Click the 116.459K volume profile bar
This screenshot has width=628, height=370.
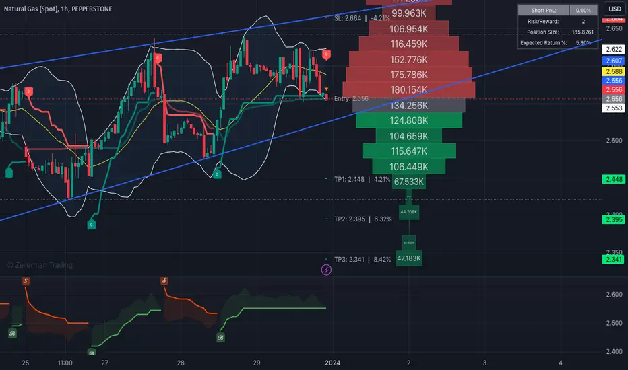pyautogui.click(x=409, y=44)
